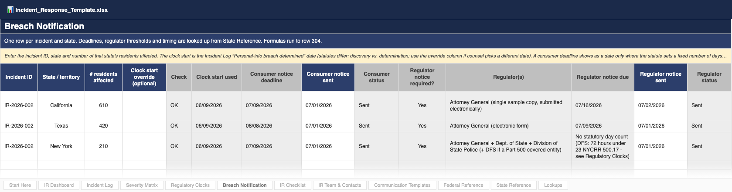Click the clock override cell for California
Viewport: 732px width, 192px height.
[x=144, y=105]
